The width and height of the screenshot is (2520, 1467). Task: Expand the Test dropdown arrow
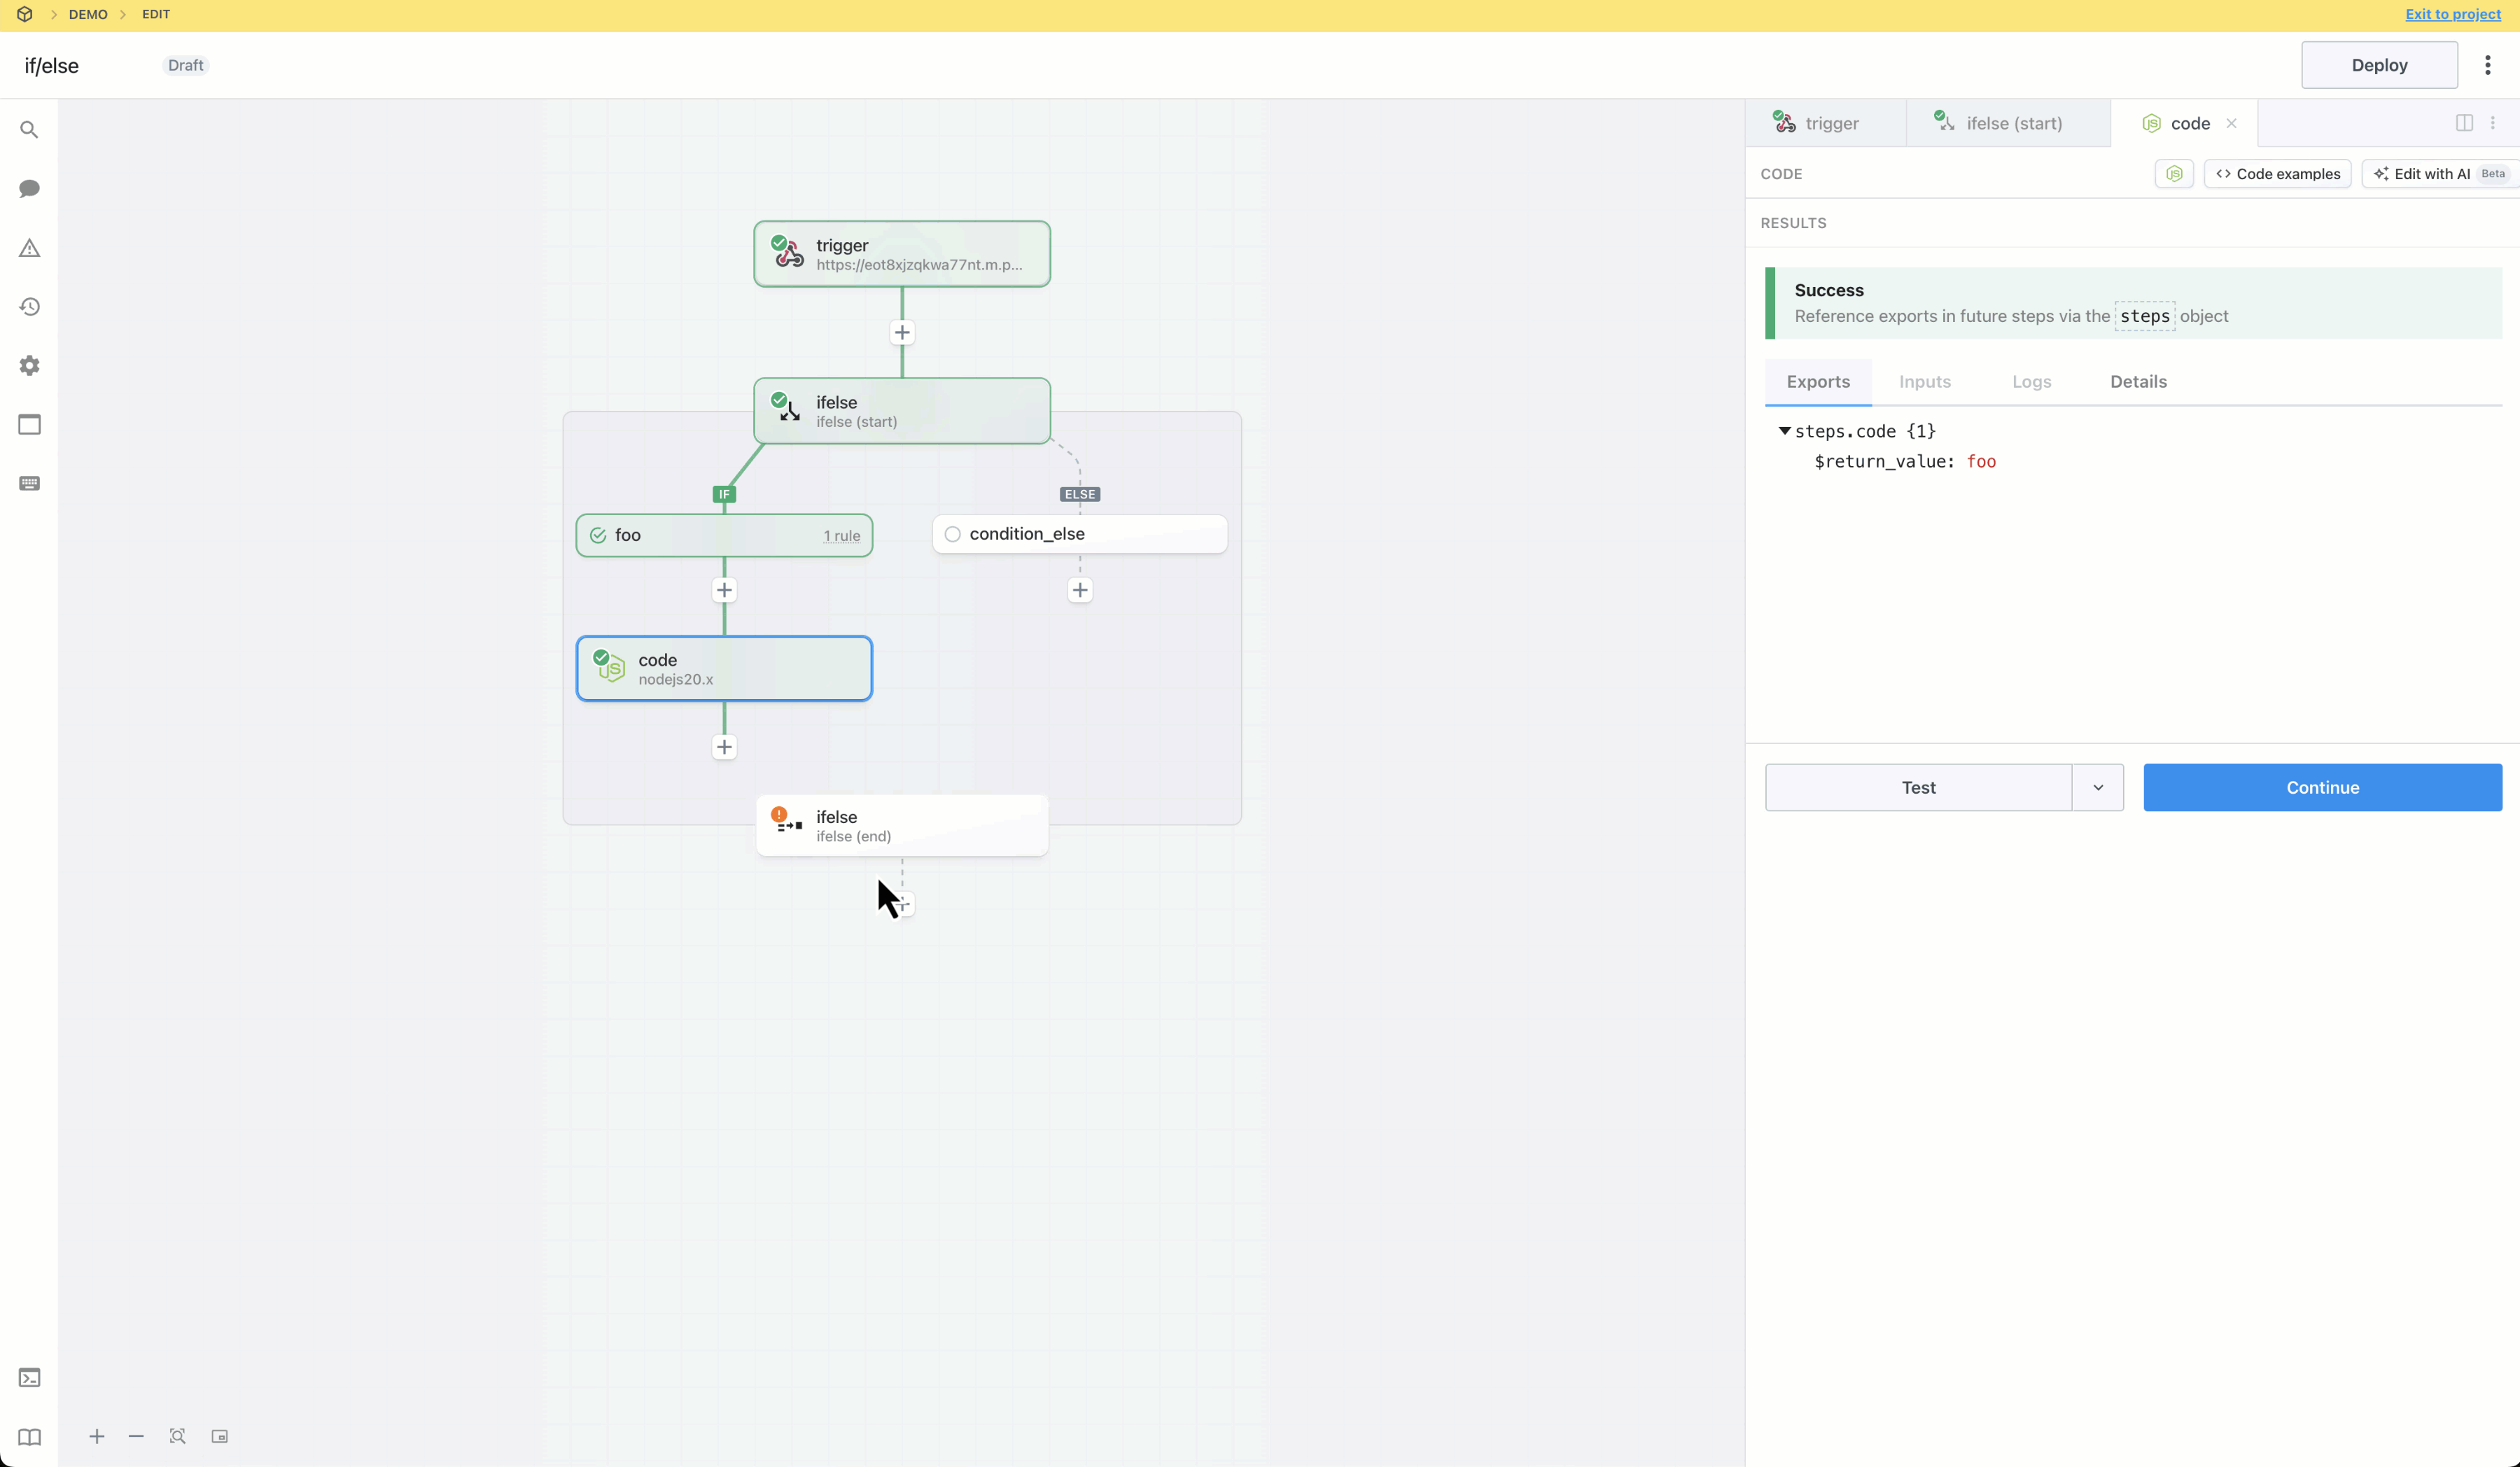(2097, 786)
